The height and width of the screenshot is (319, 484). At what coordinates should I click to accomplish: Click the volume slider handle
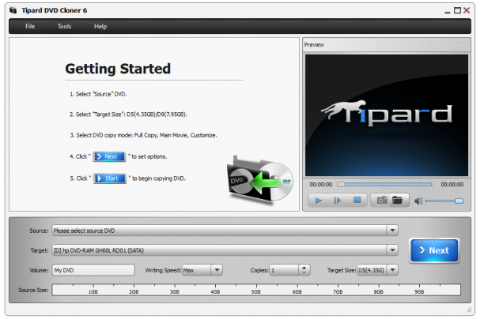click(459, 201)
